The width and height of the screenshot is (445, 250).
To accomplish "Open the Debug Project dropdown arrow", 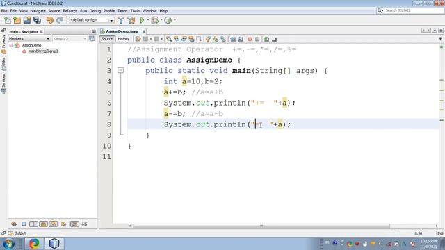I will coord(161,20).
